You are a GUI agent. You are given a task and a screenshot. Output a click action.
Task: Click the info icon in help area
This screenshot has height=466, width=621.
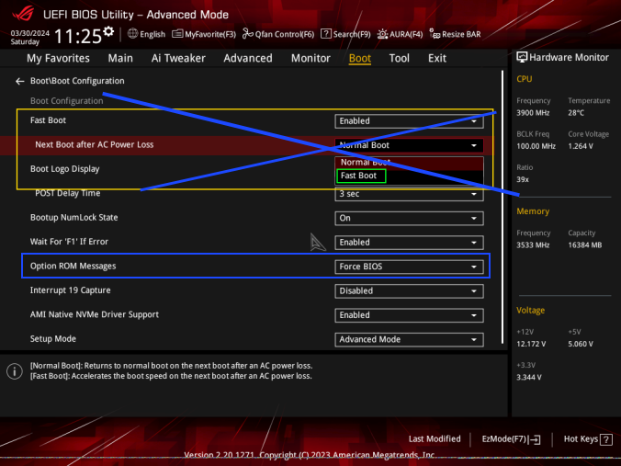[x=15, y=371]
